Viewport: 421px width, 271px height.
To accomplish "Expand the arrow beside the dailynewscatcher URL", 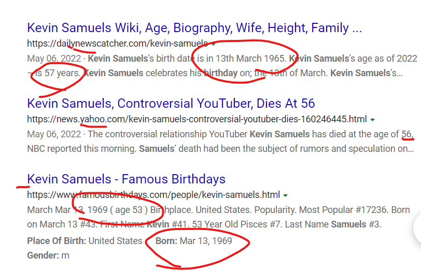I will click(x=213, y=44).
